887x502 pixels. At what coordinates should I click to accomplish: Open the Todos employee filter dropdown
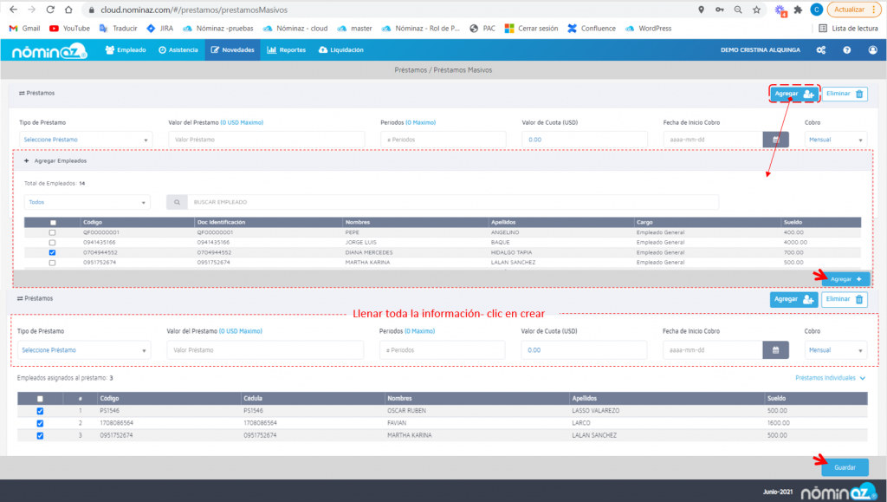click(87, 202)
